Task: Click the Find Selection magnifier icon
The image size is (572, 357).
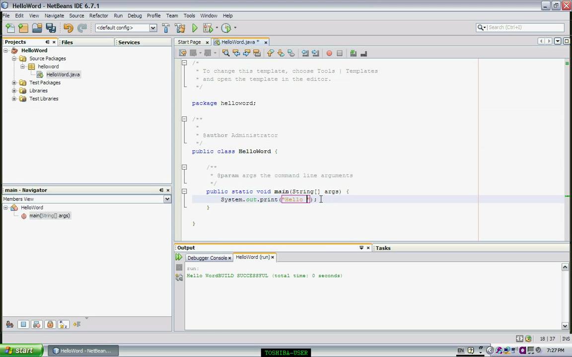Action: tap(226, 53)
